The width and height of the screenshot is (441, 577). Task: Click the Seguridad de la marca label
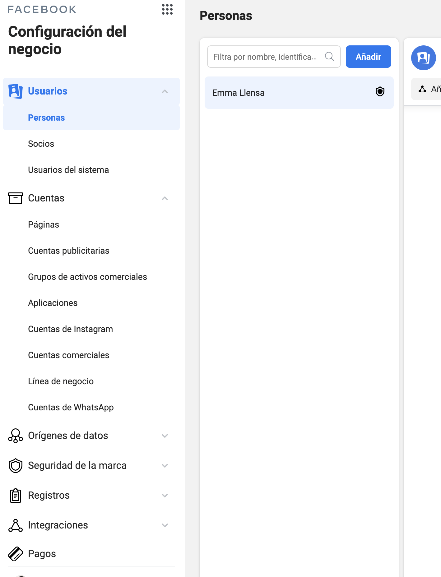[77, 465]
